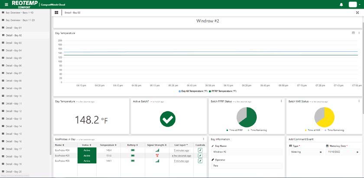
Task: Click the REOTEMP Compost logo
Action: (24, 4)
